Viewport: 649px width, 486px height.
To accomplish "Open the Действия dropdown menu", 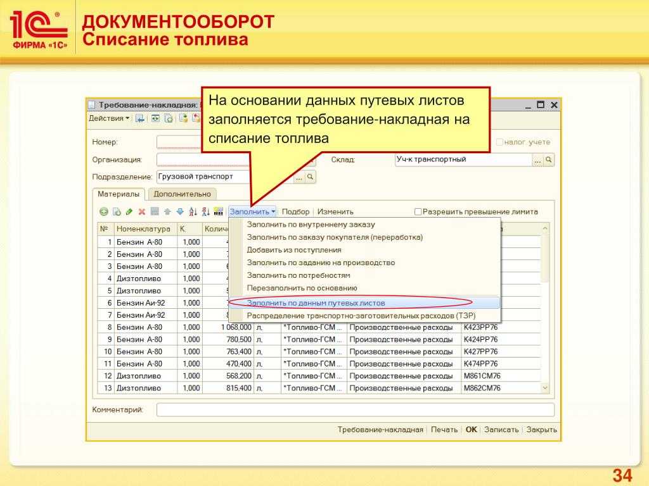I will (109, 118).
